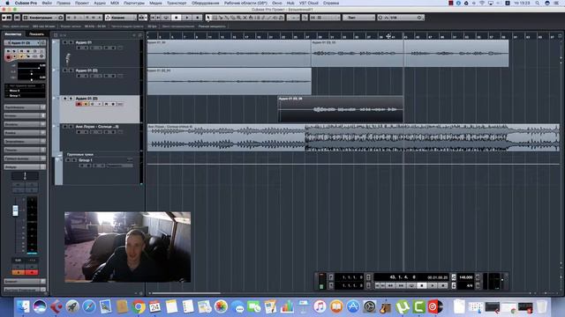
Task: Select the Object Selection arrow tool
Action: pyautogui.click(x=208, y=18)
